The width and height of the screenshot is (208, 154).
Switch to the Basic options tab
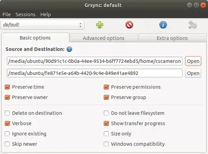click(35, 38)
